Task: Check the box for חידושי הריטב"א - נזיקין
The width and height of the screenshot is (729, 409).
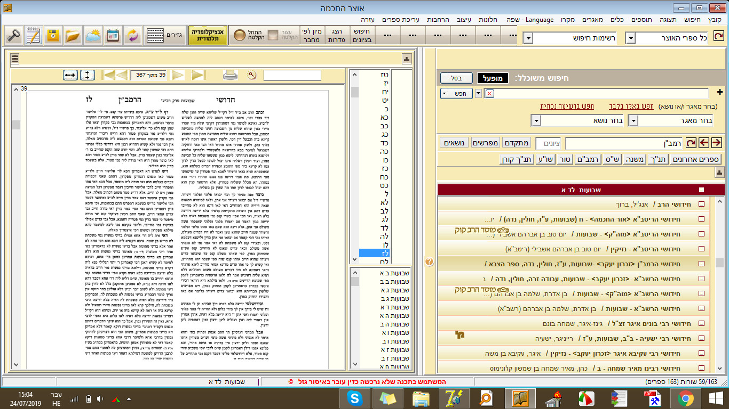Action: pyautogui.click(x=702, y=249)
